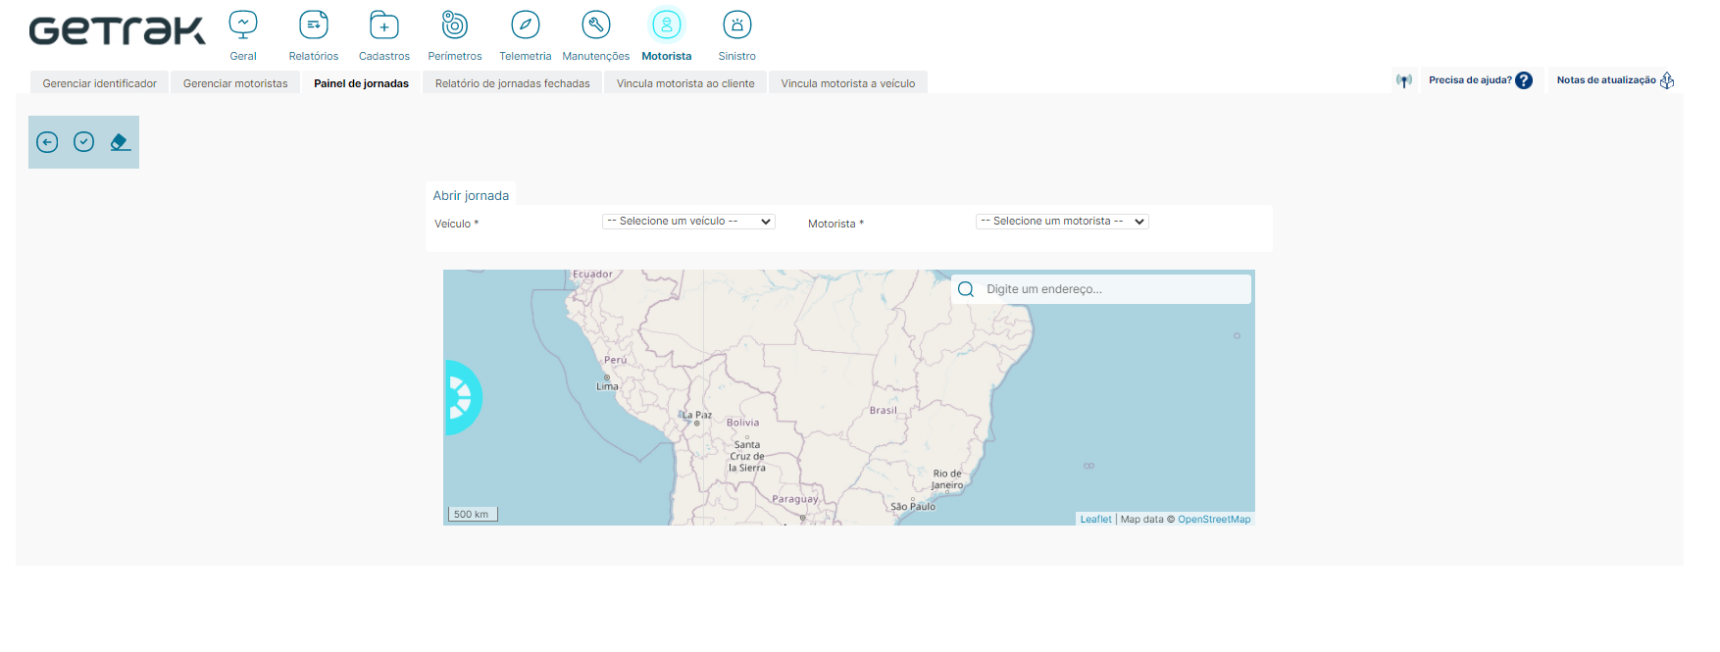Click the eraser clear-form icon

[x=120, y=142]
